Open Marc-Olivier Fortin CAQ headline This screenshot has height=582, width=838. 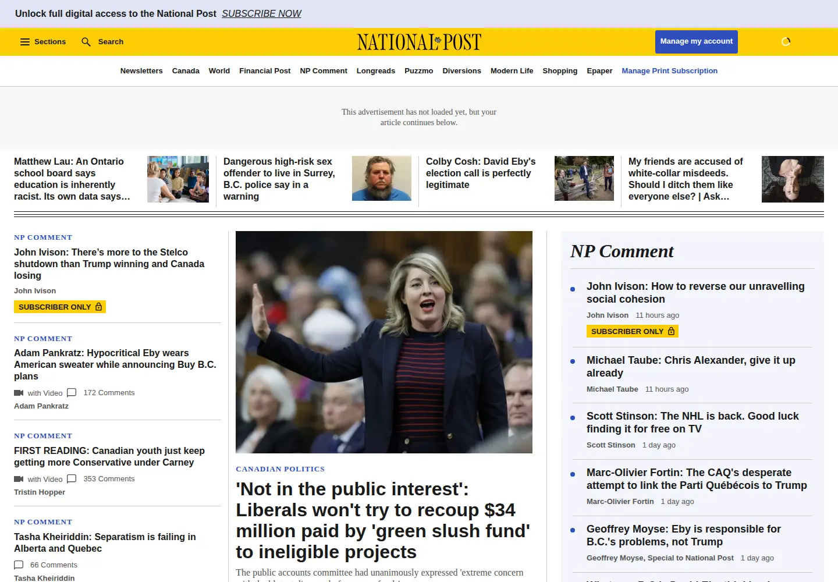[x=697, y=479]
